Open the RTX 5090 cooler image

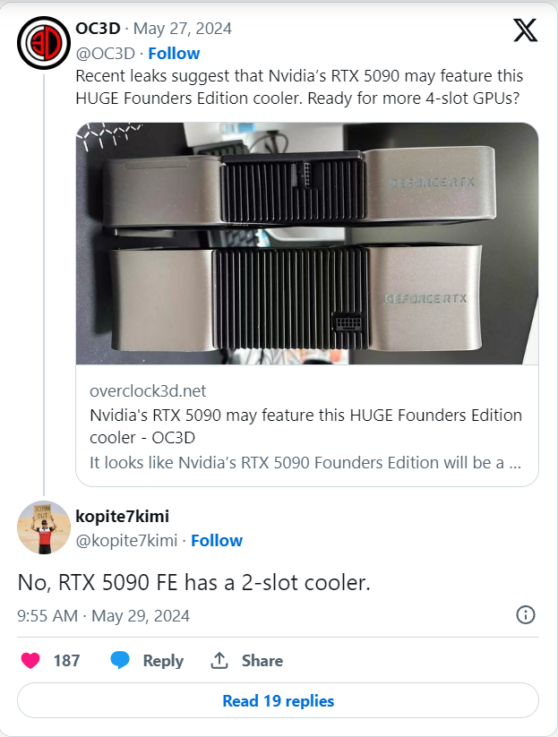[307, 244]
